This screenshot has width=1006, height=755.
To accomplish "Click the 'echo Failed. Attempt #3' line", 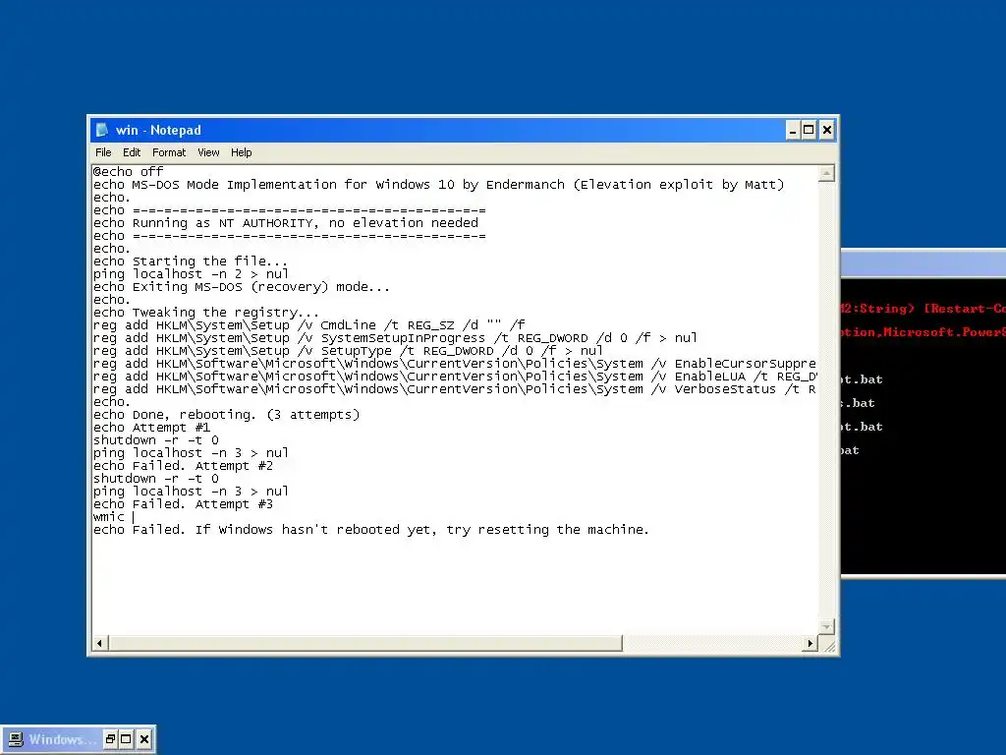I will pyautogui.click(x=183, y=504).
